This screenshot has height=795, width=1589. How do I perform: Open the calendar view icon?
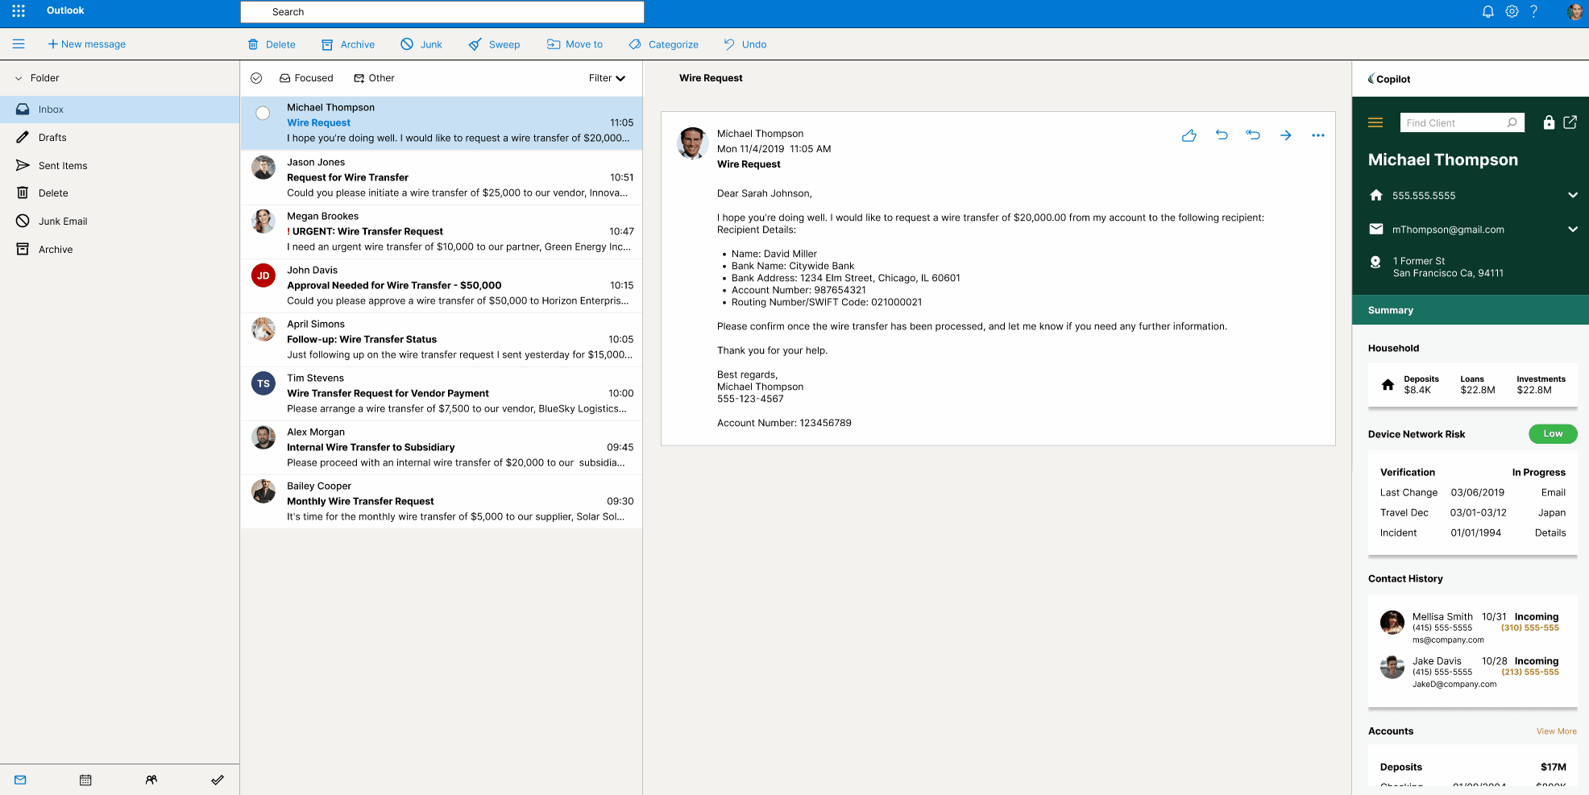point(85,780)
